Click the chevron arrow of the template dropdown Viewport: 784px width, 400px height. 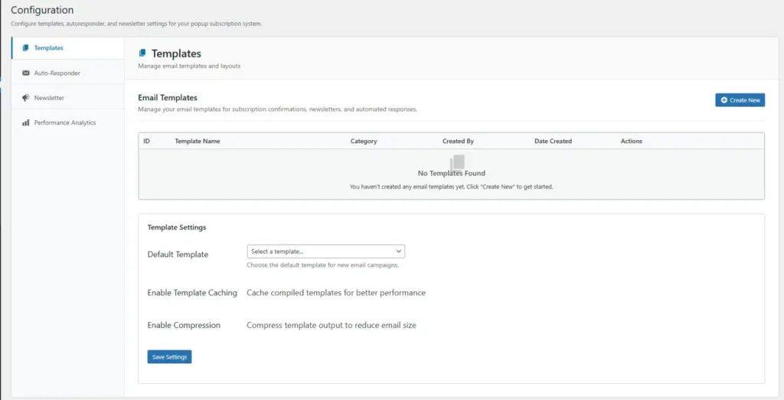pos(398,251)
